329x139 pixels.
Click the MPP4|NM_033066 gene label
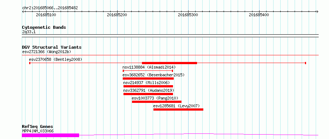[x=38, y=131]
